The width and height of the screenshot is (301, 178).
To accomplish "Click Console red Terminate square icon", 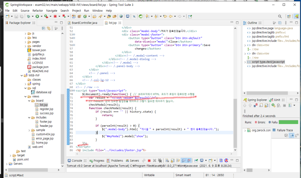I will 149,161.
